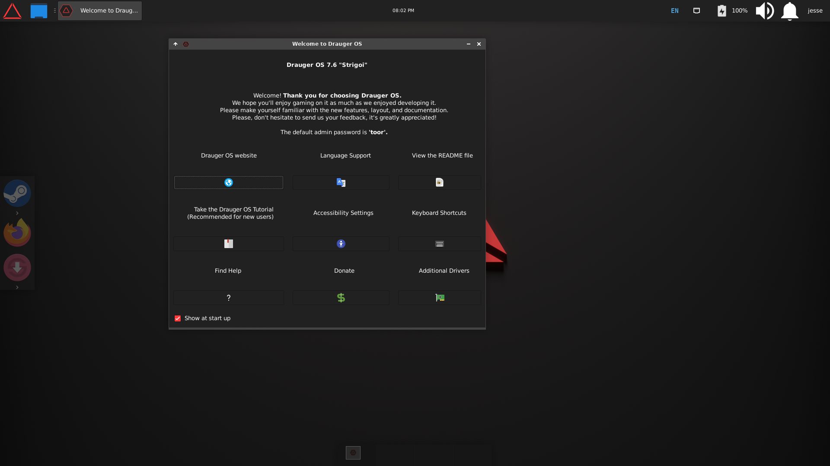Launch Steam from the left dock
The height and width of the screenshot is (466, 830).
pos(17,193)
